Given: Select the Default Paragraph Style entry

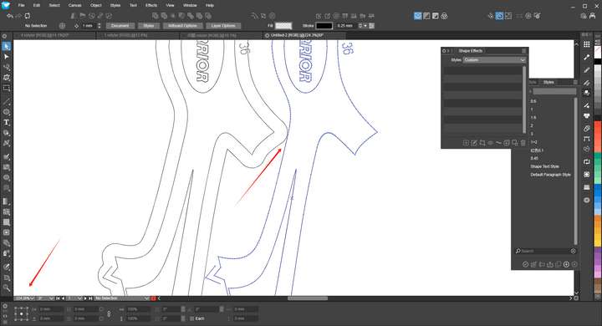Looking at the screenshot, I should click(550, 175).
